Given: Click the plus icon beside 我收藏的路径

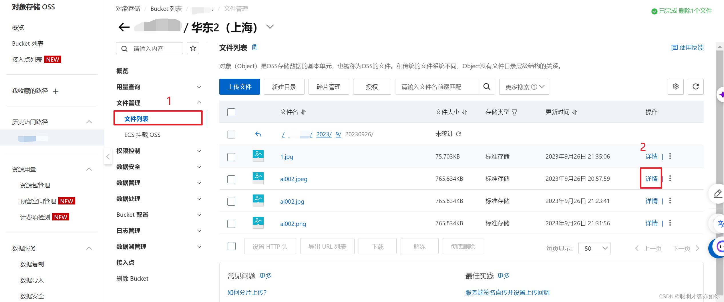Looking at the screenshot, I should coord(56,91).
